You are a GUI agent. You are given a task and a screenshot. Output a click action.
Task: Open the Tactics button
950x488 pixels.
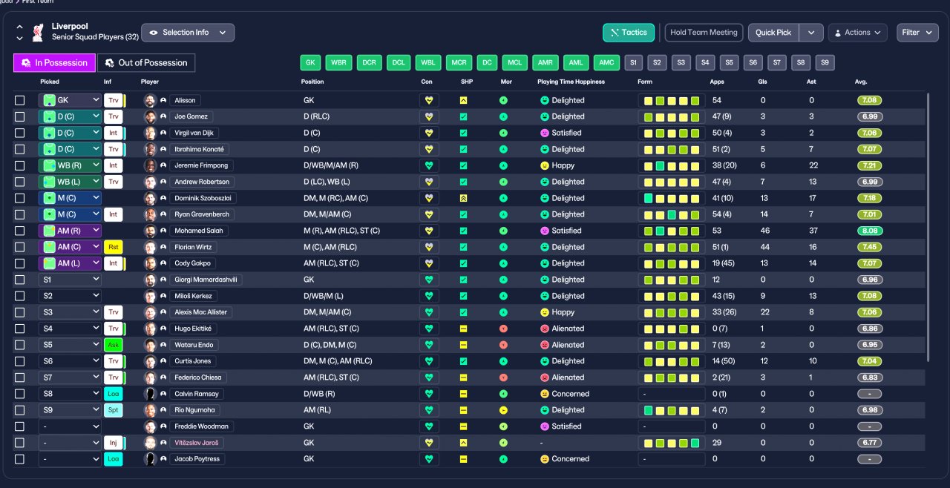click(x=629, y=33)
